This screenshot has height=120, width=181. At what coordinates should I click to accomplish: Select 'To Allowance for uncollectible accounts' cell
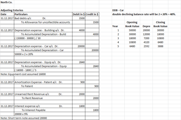[43, 22]
